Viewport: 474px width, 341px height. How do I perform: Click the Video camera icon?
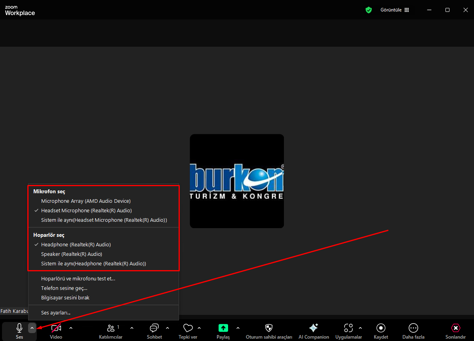click(x=56, y=328)
